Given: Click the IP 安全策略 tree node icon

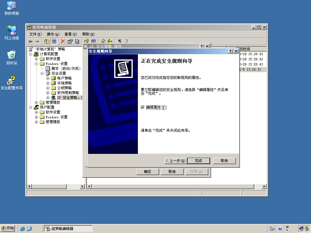Looking at the screenshot, I should click(53, 98).
